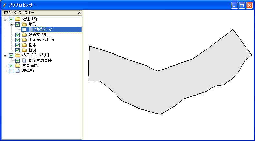Uncheck the 格子生成条件 checkbox
The height and width of the screenshot is (141, 255).
pyautogui.click(x=17, y=61)
